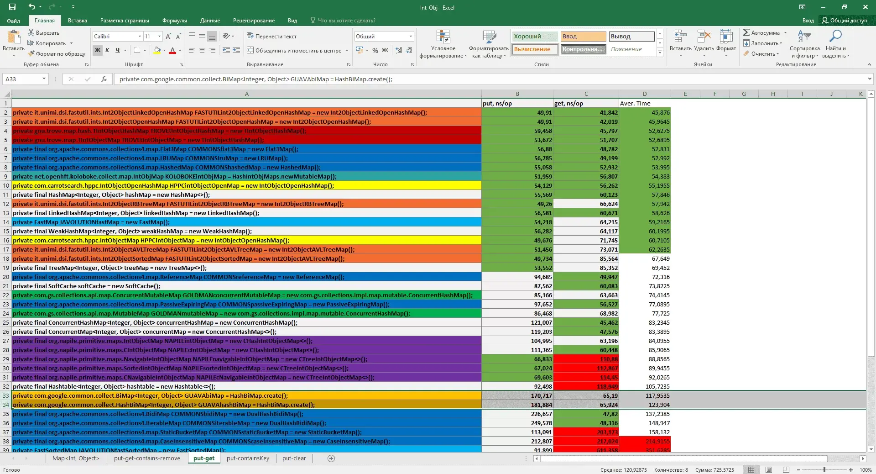
Task: Expand the formula bar with the arrow
Action: point(870,79)
